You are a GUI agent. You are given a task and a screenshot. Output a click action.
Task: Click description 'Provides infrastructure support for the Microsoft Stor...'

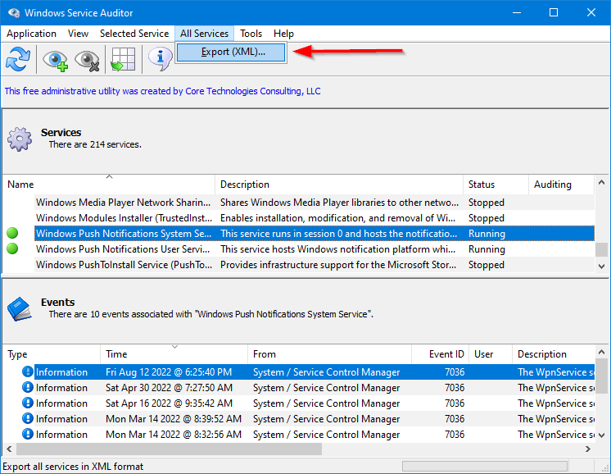[338, 265]
